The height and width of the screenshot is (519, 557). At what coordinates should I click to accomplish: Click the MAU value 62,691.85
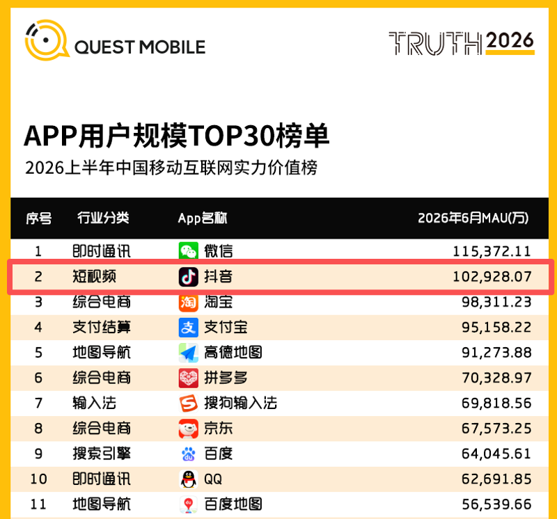(x=496, y=479)
